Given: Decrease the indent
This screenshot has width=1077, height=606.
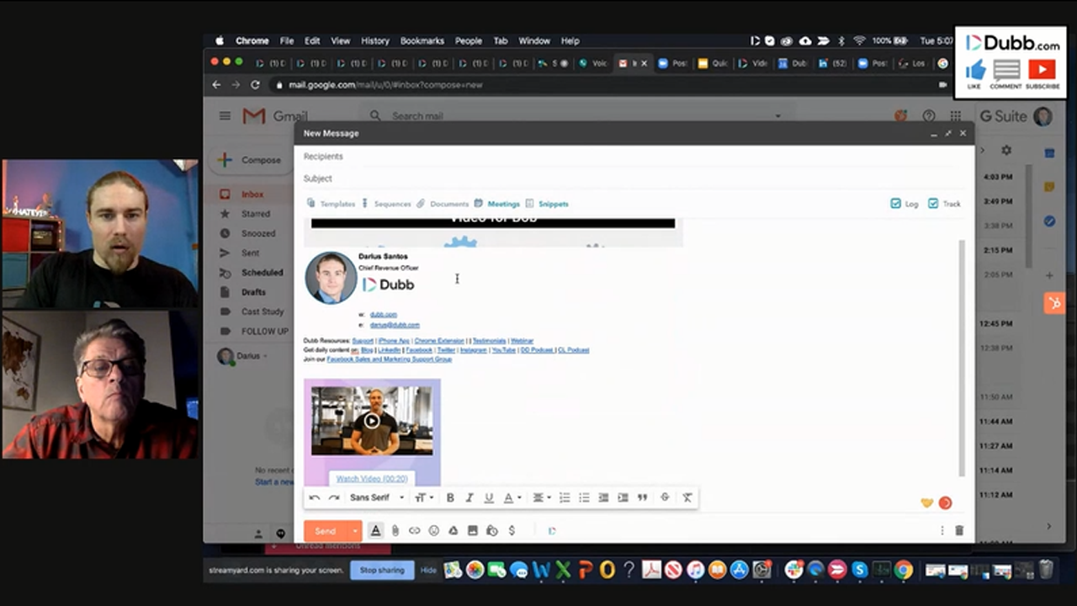Looking at the screenshot, I should click(x=603, y=497).
